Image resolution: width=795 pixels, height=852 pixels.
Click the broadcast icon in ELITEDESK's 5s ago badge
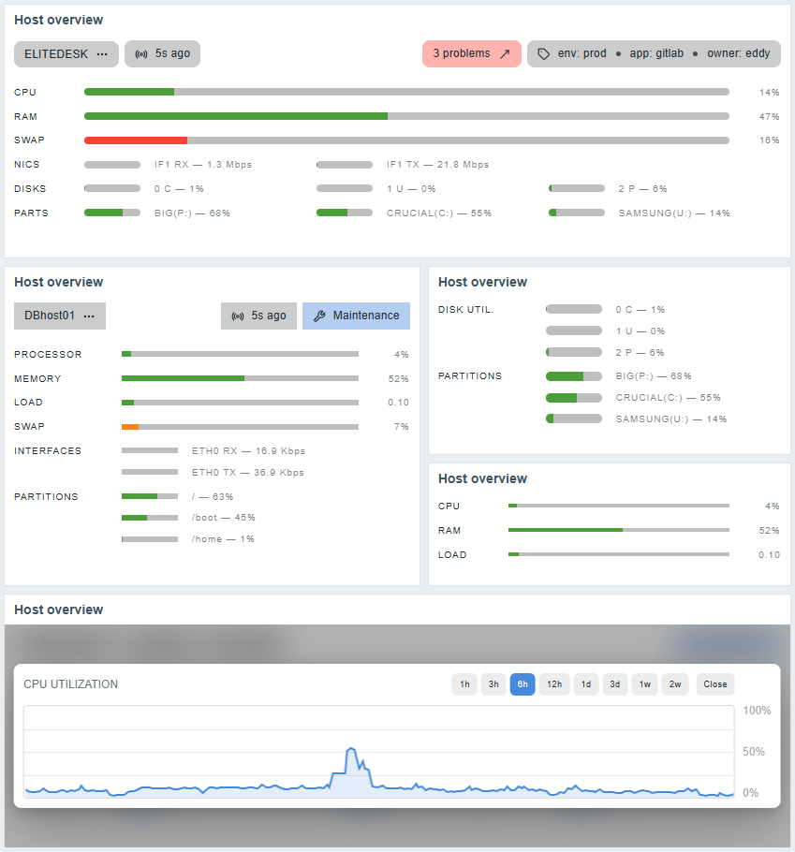141,54
